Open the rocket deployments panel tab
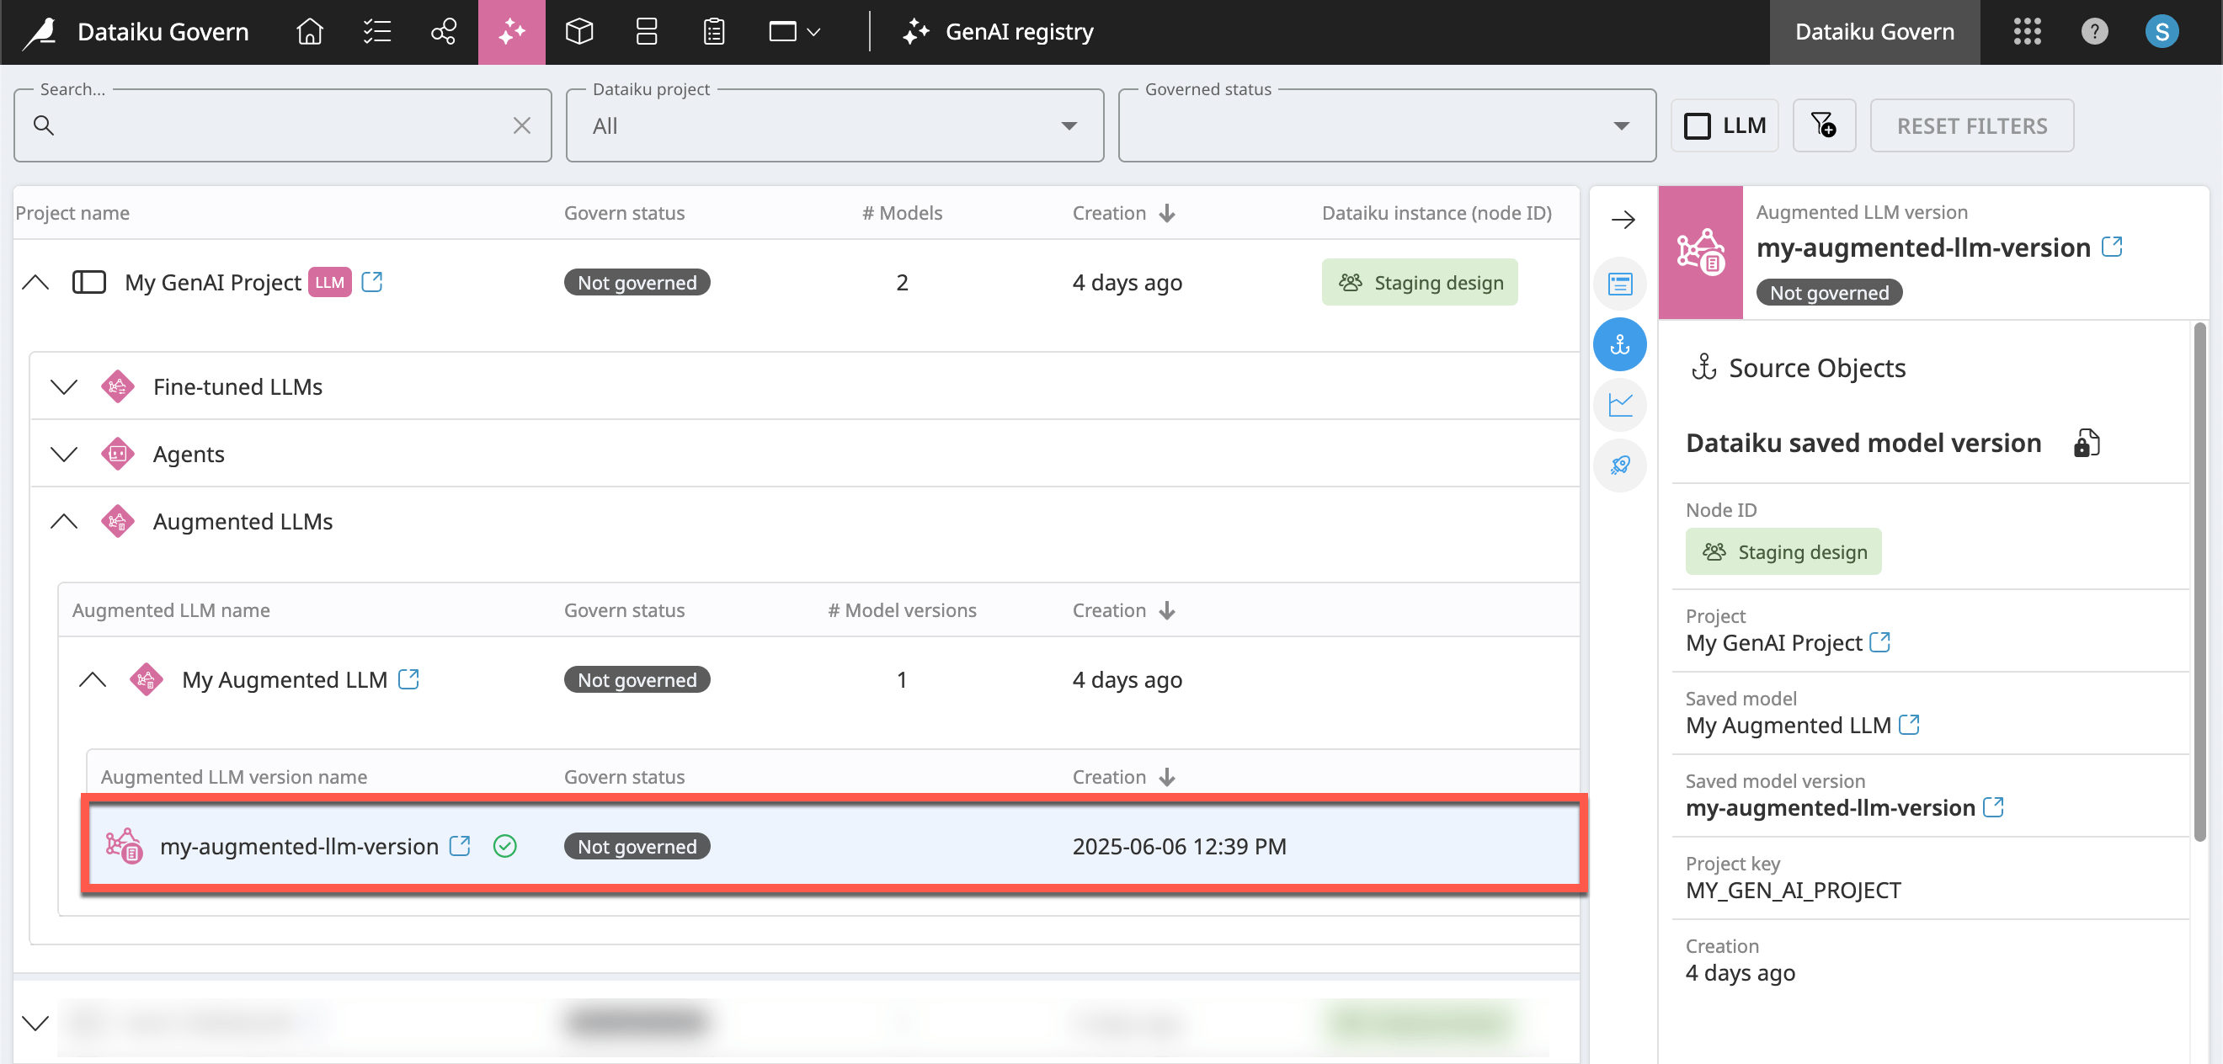Screen dimensions: 2223x1064 [x=1620, y=465]
